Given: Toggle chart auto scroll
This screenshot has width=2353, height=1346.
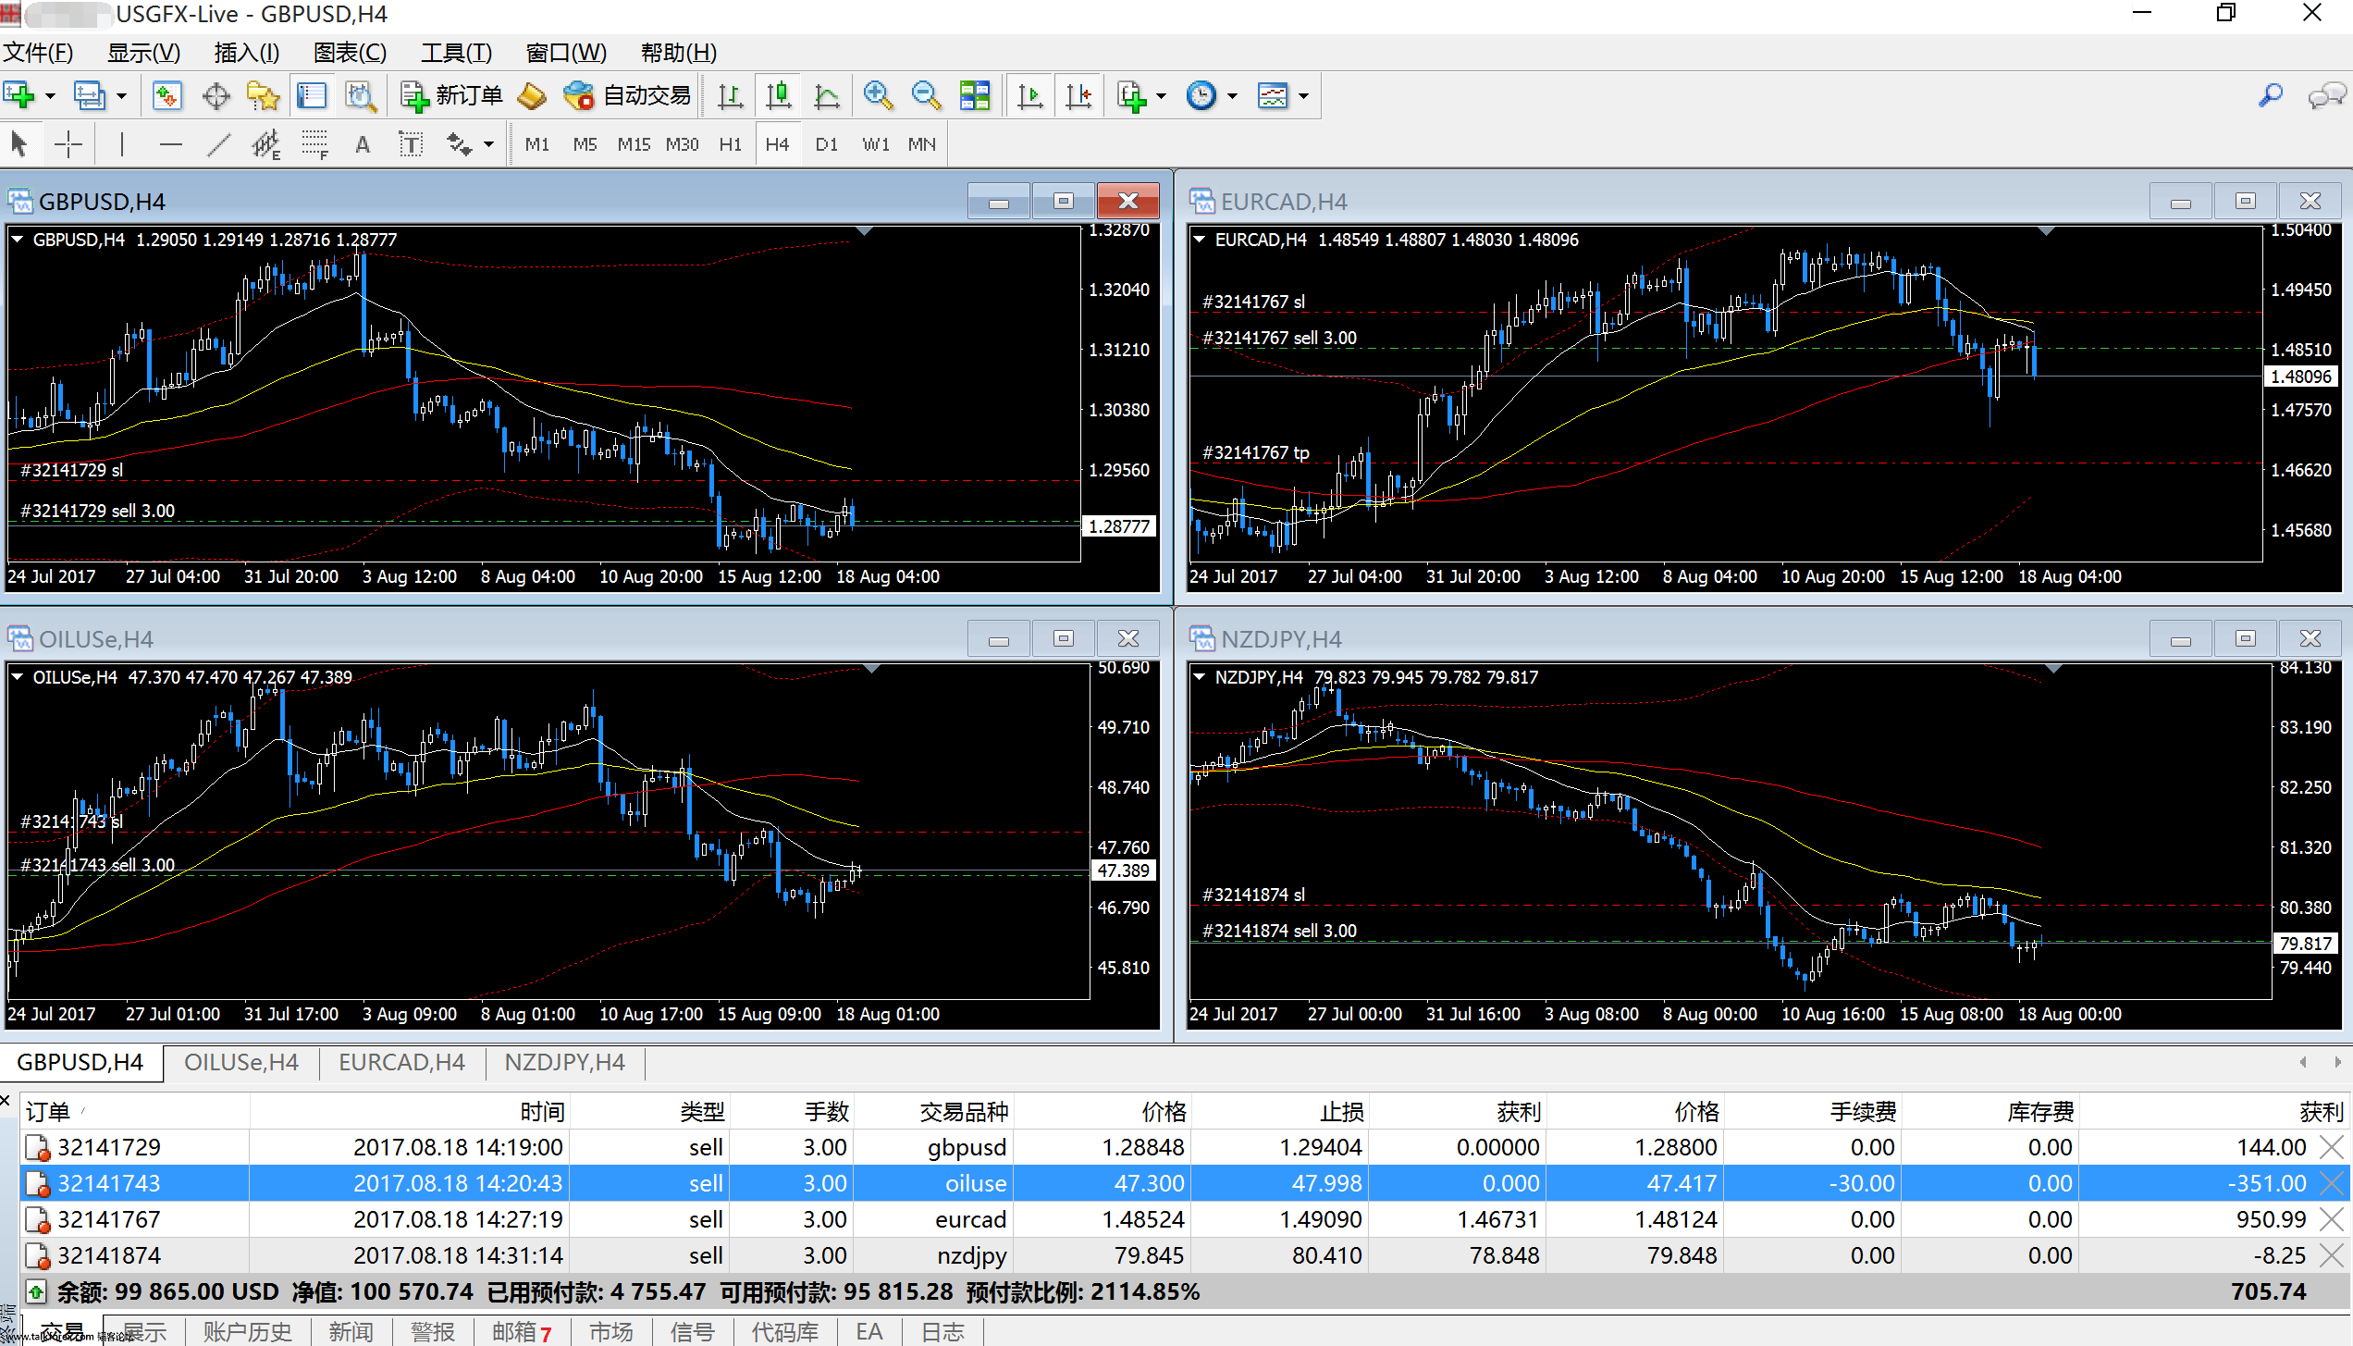Looking at the screenshot, I should click(1030, 95).
